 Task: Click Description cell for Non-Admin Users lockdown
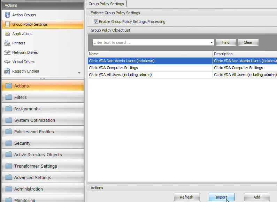[x=245, y=61]
